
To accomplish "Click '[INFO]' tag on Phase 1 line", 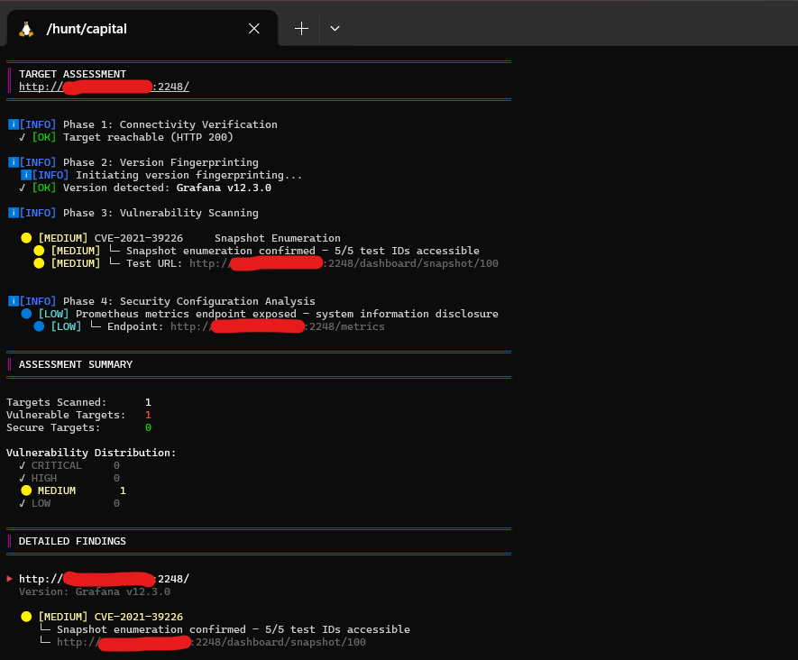I will click(38, 124).
